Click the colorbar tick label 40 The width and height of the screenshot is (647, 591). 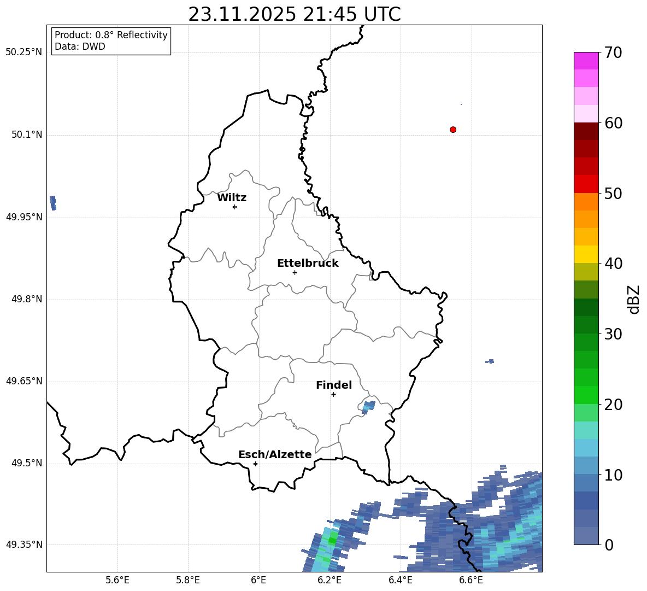(x=613, y=264)
